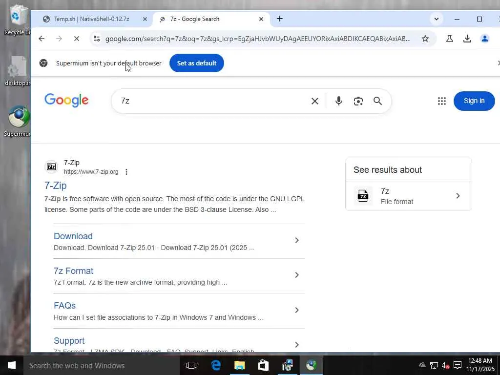Go back to the previous page

coord(42,39)
